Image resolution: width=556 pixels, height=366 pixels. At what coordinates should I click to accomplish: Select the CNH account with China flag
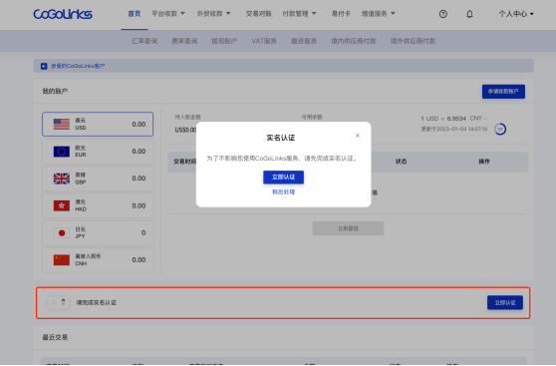(98, 260)
